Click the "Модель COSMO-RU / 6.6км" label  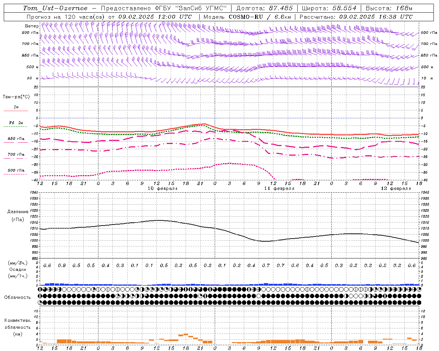click(247, 17)
